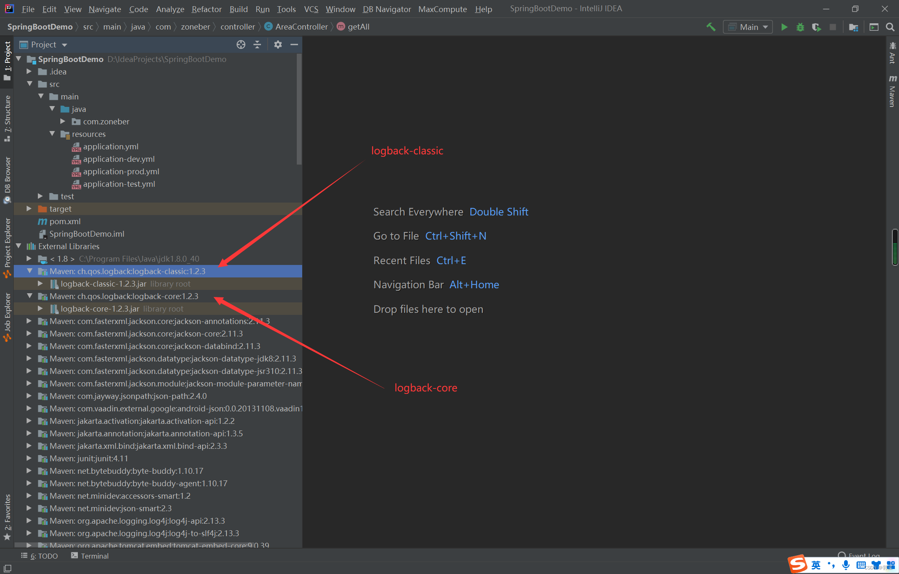Open the Refactor menu
The width and height of the screenshot is (899, 574).
(x=206, y=9)
